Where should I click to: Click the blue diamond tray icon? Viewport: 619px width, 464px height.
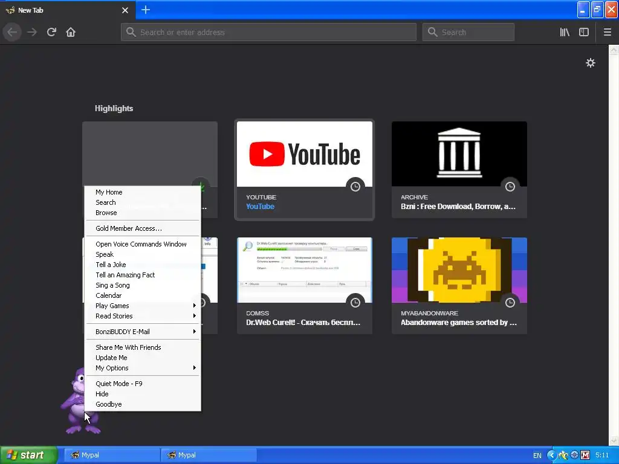click(x=574, y=455)
